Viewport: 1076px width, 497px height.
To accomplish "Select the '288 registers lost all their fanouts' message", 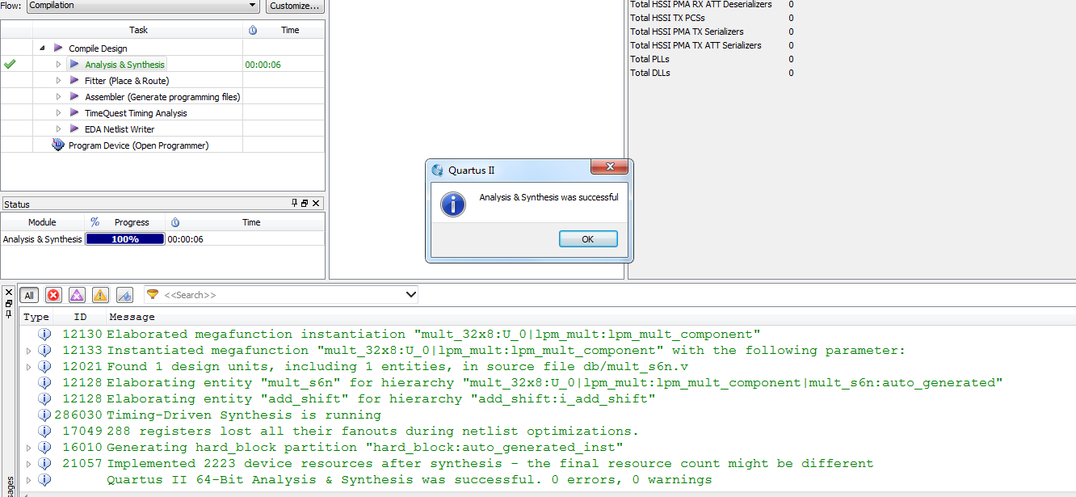I will pos(372,431).
